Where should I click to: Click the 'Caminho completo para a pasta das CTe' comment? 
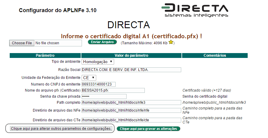tap(212, 120)
